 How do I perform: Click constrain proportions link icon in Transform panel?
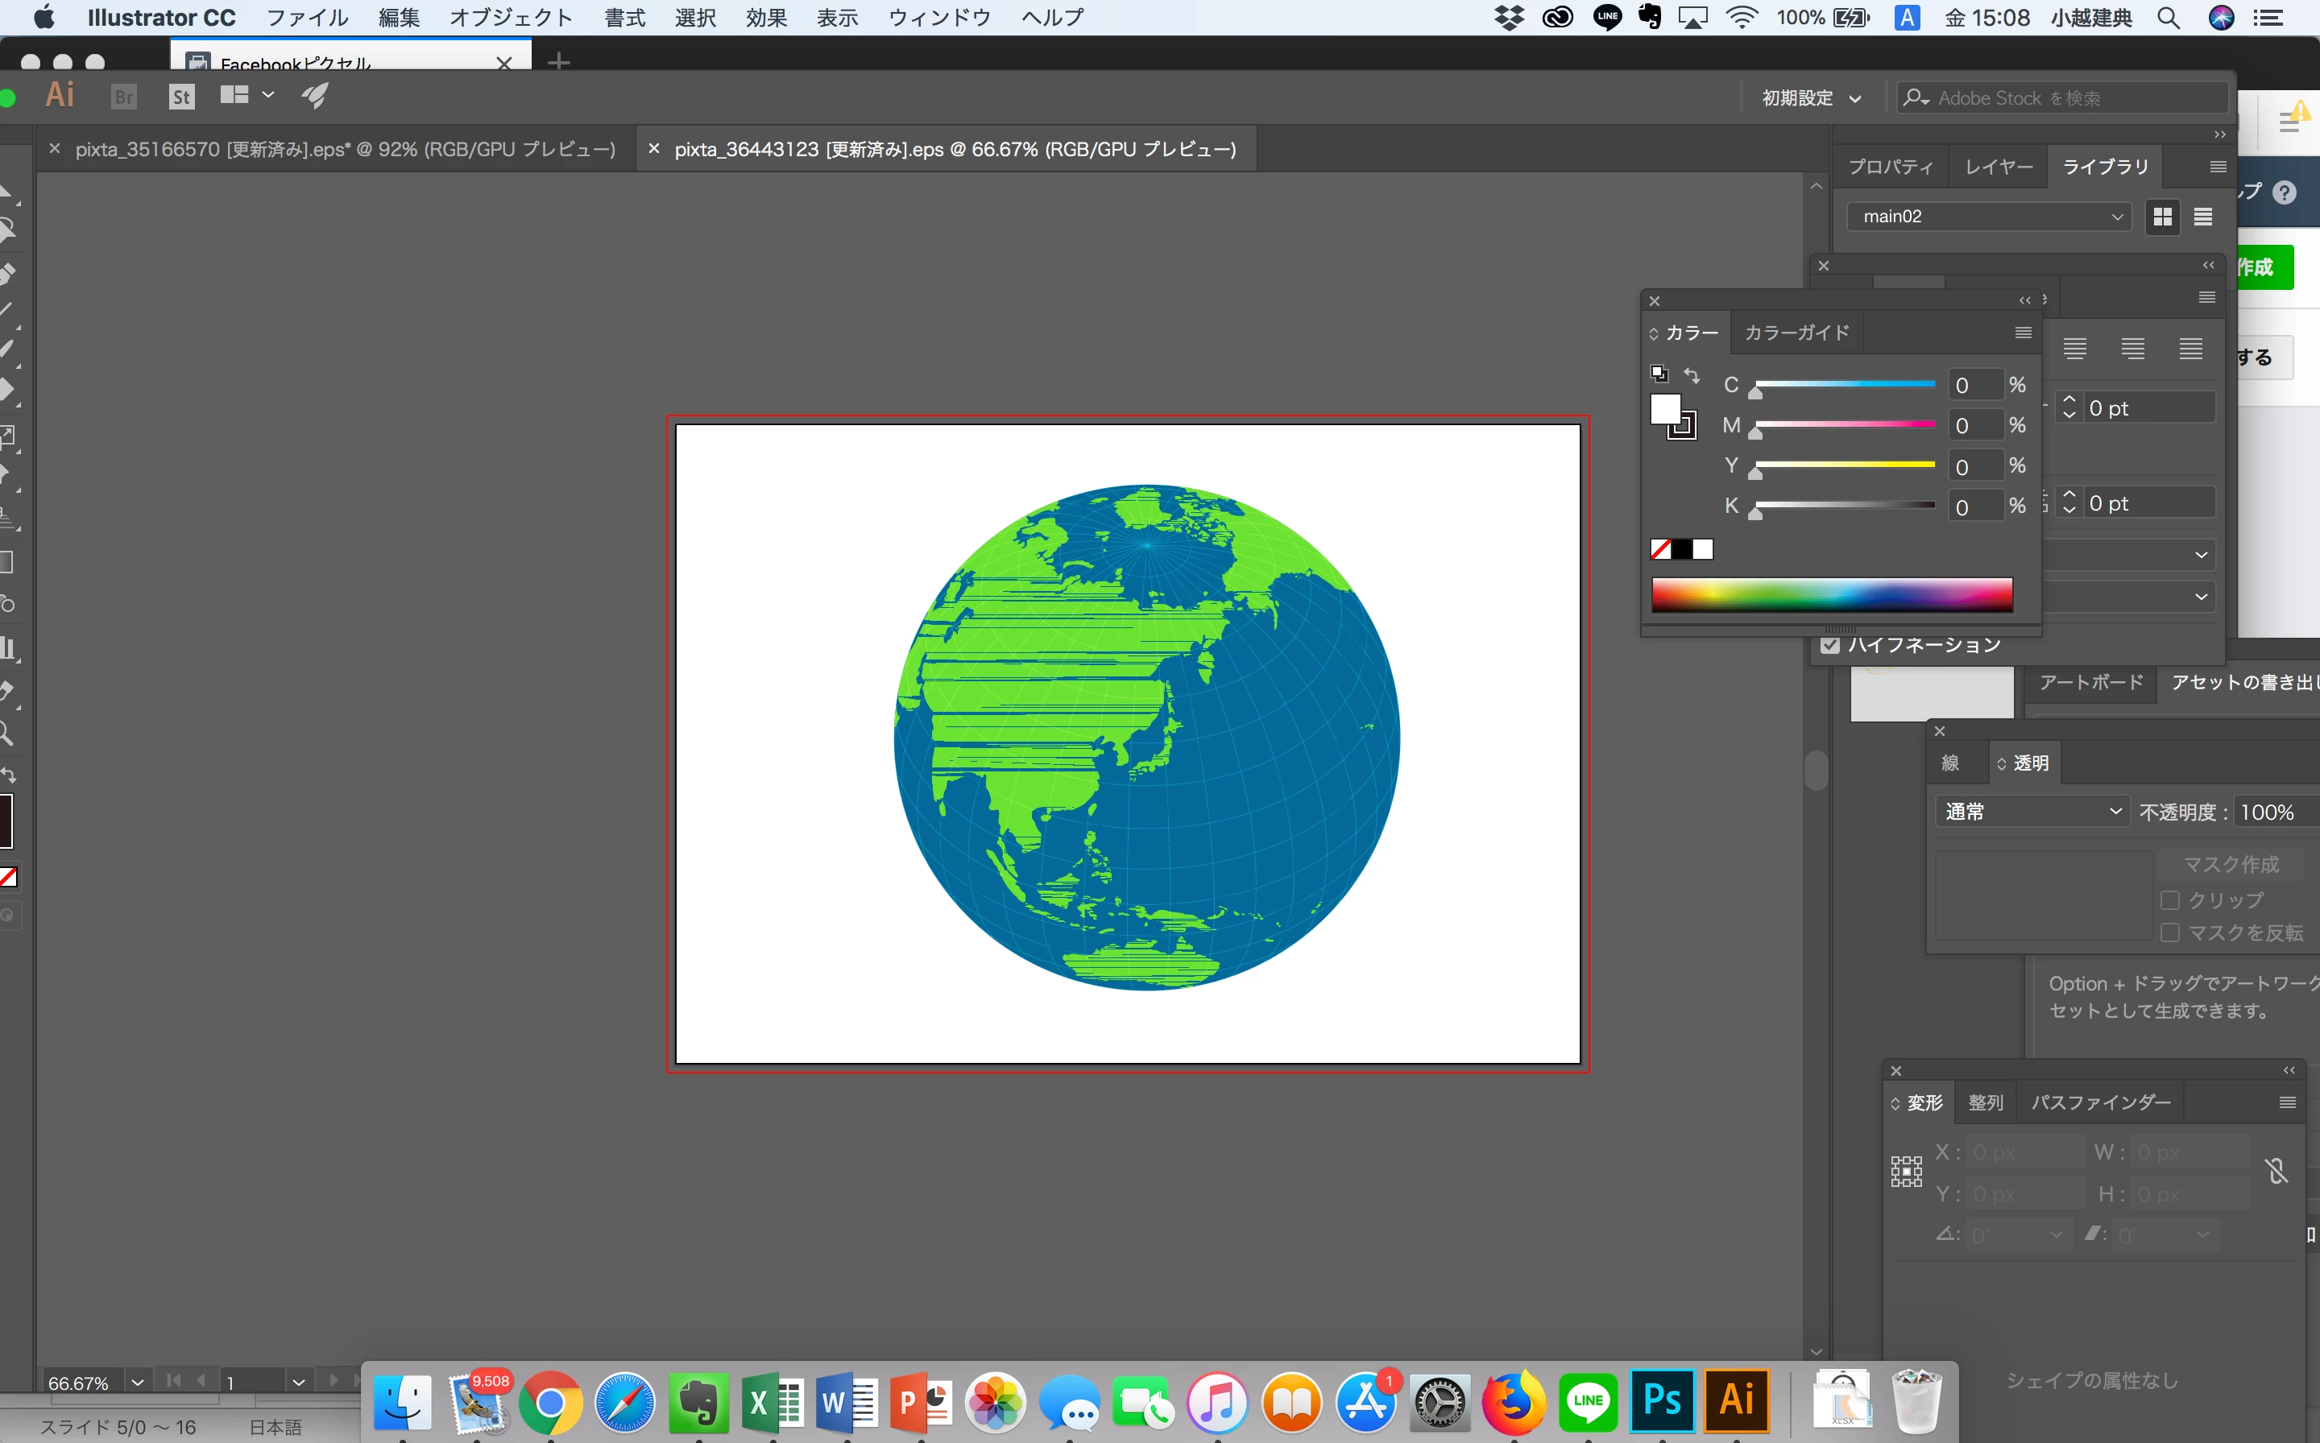point(2277,1171)
